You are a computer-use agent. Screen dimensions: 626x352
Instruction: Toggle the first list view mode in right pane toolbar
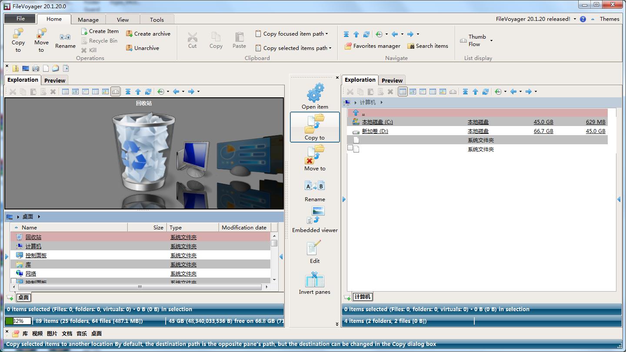point(403,92)
